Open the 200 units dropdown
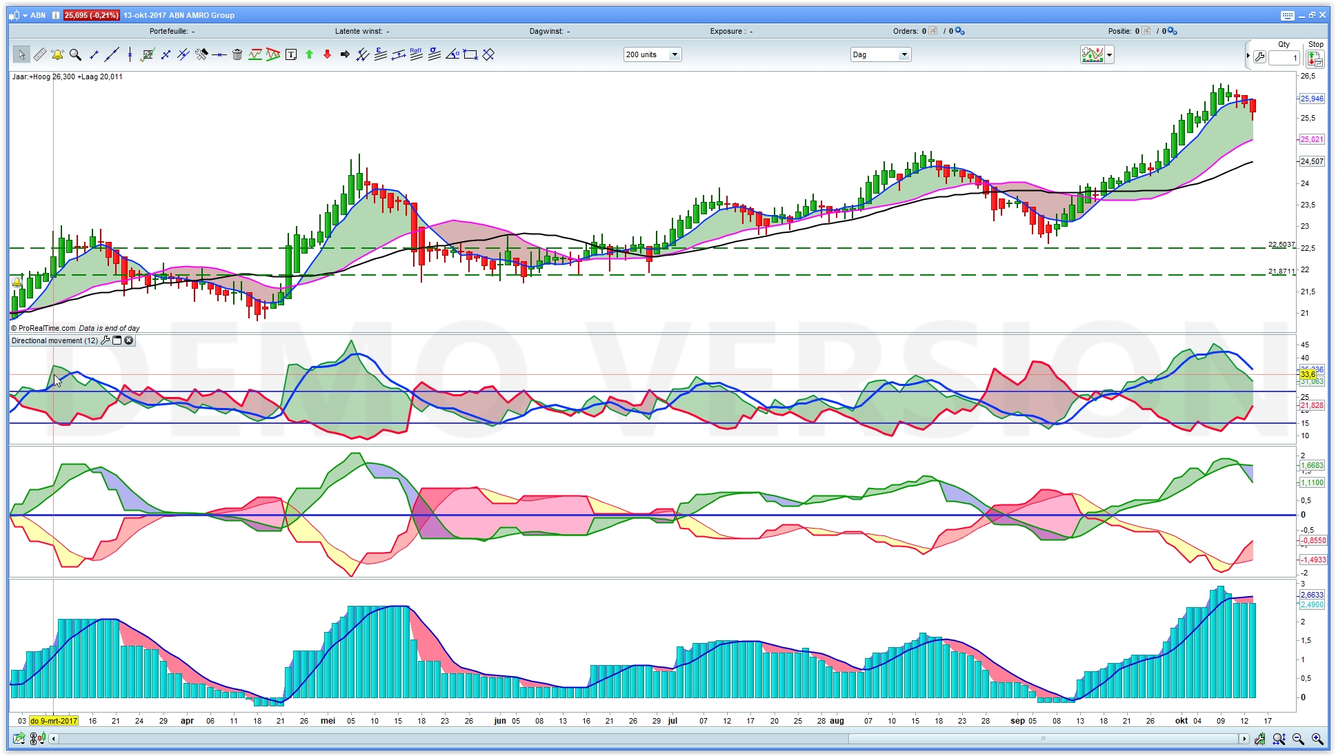1336x756 pixels. [674, 54]
